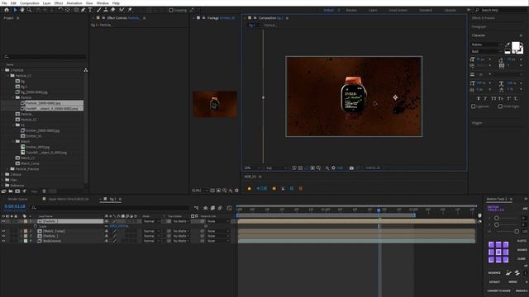The image size is (529, 297).
Task: Select the Zoom magnifier tool
Action: click(x=30, y=10)
